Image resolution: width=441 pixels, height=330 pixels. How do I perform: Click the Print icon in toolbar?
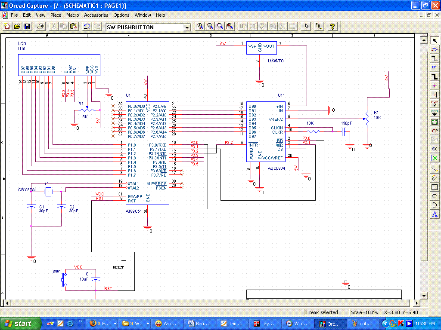[x=40, y=27]
